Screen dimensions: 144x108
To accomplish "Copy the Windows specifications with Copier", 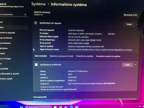I will [x=128, y=65].
